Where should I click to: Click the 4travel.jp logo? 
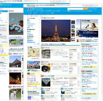tap(31, 6)
